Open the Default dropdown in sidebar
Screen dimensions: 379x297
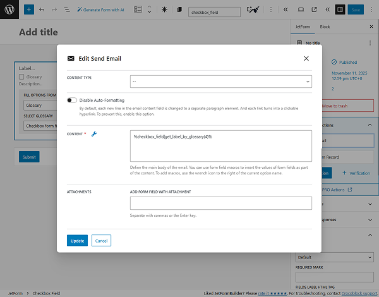pyautogui.click(x=334, y=257)
